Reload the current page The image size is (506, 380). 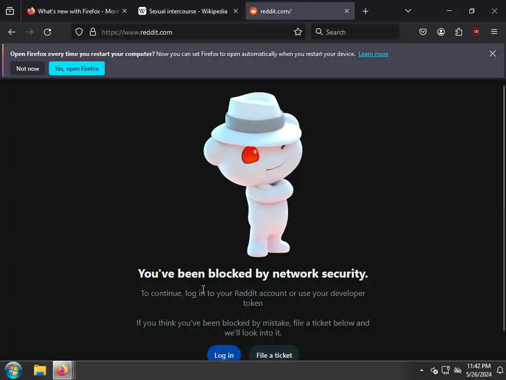(47, 32)
